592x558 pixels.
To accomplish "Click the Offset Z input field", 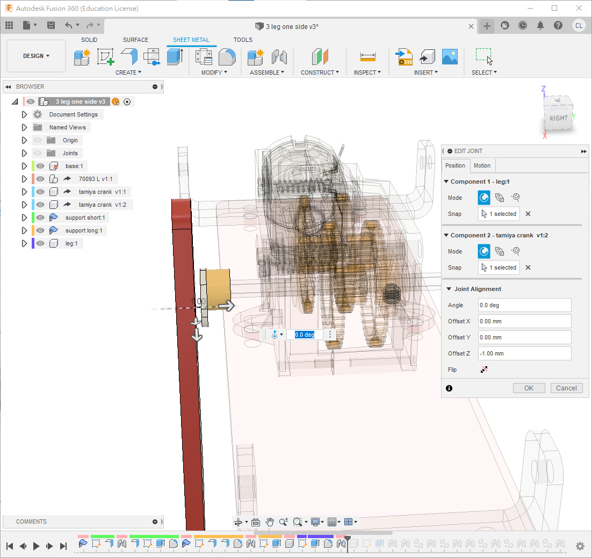I will (x=524, y=353).
